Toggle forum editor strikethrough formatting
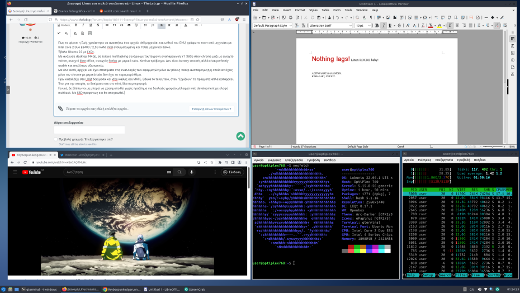 [x=98, y=25]
